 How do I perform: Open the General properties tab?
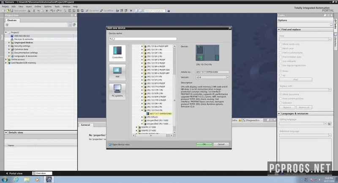pyautogui.click(x=85, y=125)
